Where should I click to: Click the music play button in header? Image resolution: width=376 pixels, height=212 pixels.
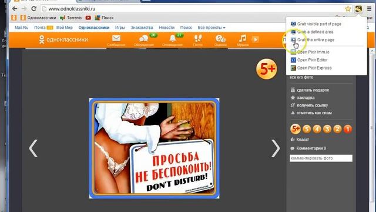(256, 39)
